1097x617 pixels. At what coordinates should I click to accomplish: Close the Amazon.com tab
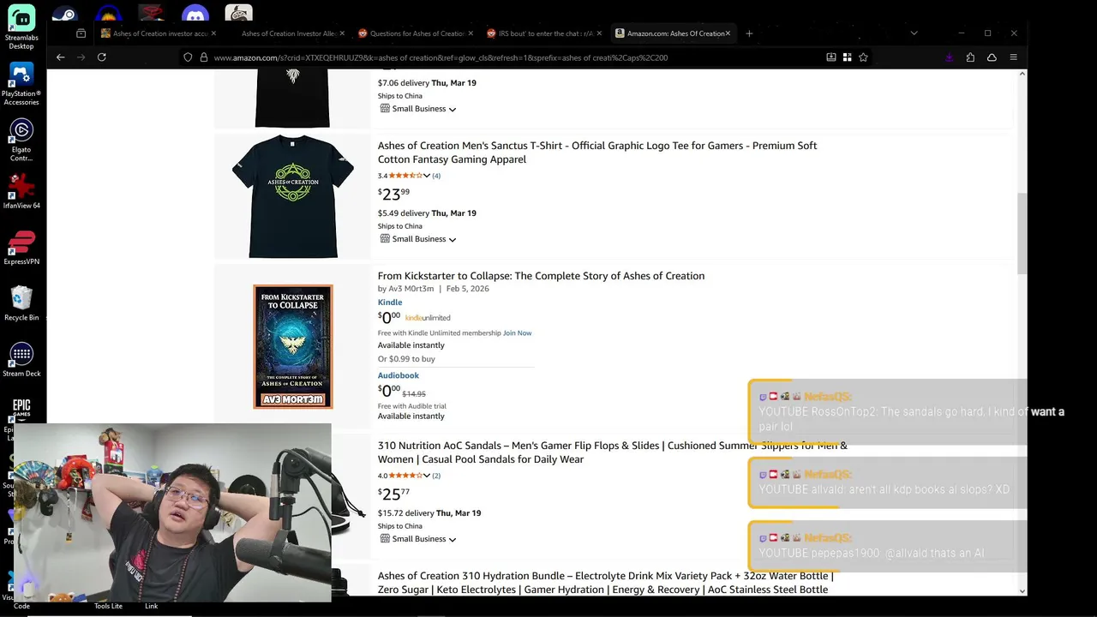728,33
